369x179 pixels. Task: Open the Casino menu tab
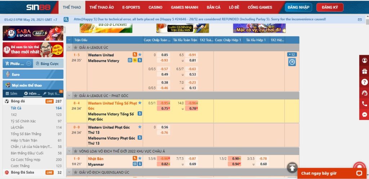click(x=155, y=7)
